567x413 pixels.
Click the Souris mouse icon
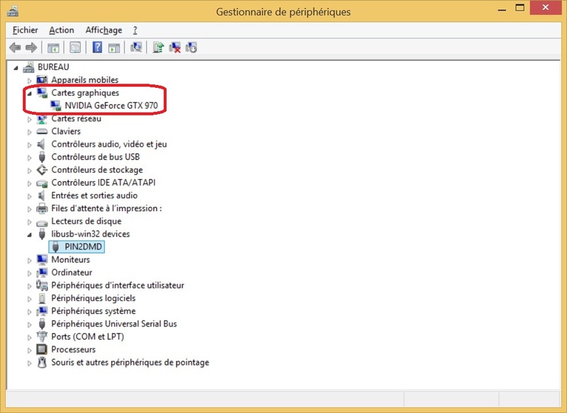(x=42, y=363)
